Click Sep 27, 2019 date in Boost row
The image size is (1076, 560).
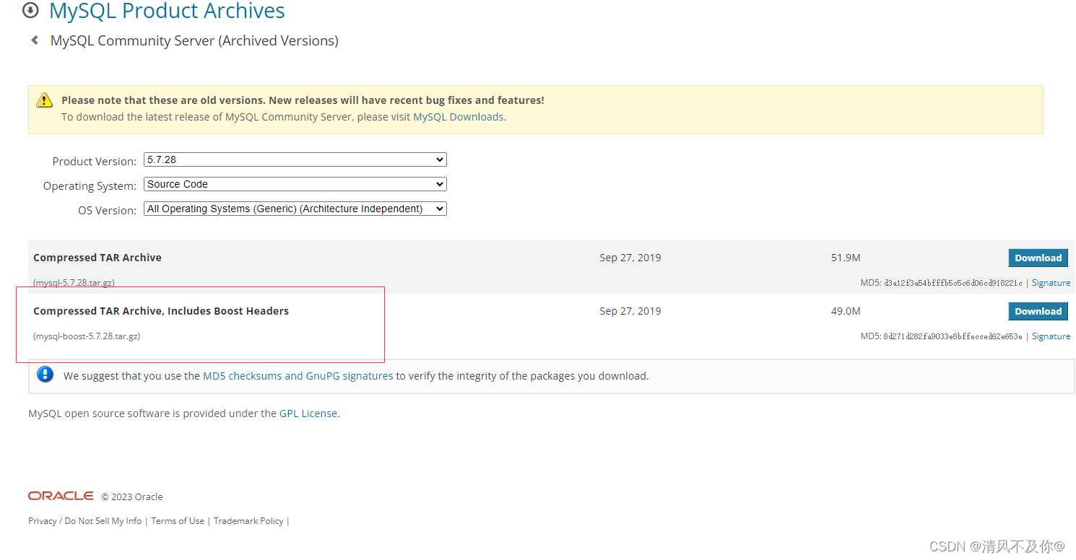pyautogui.click(x=630, y=311)
